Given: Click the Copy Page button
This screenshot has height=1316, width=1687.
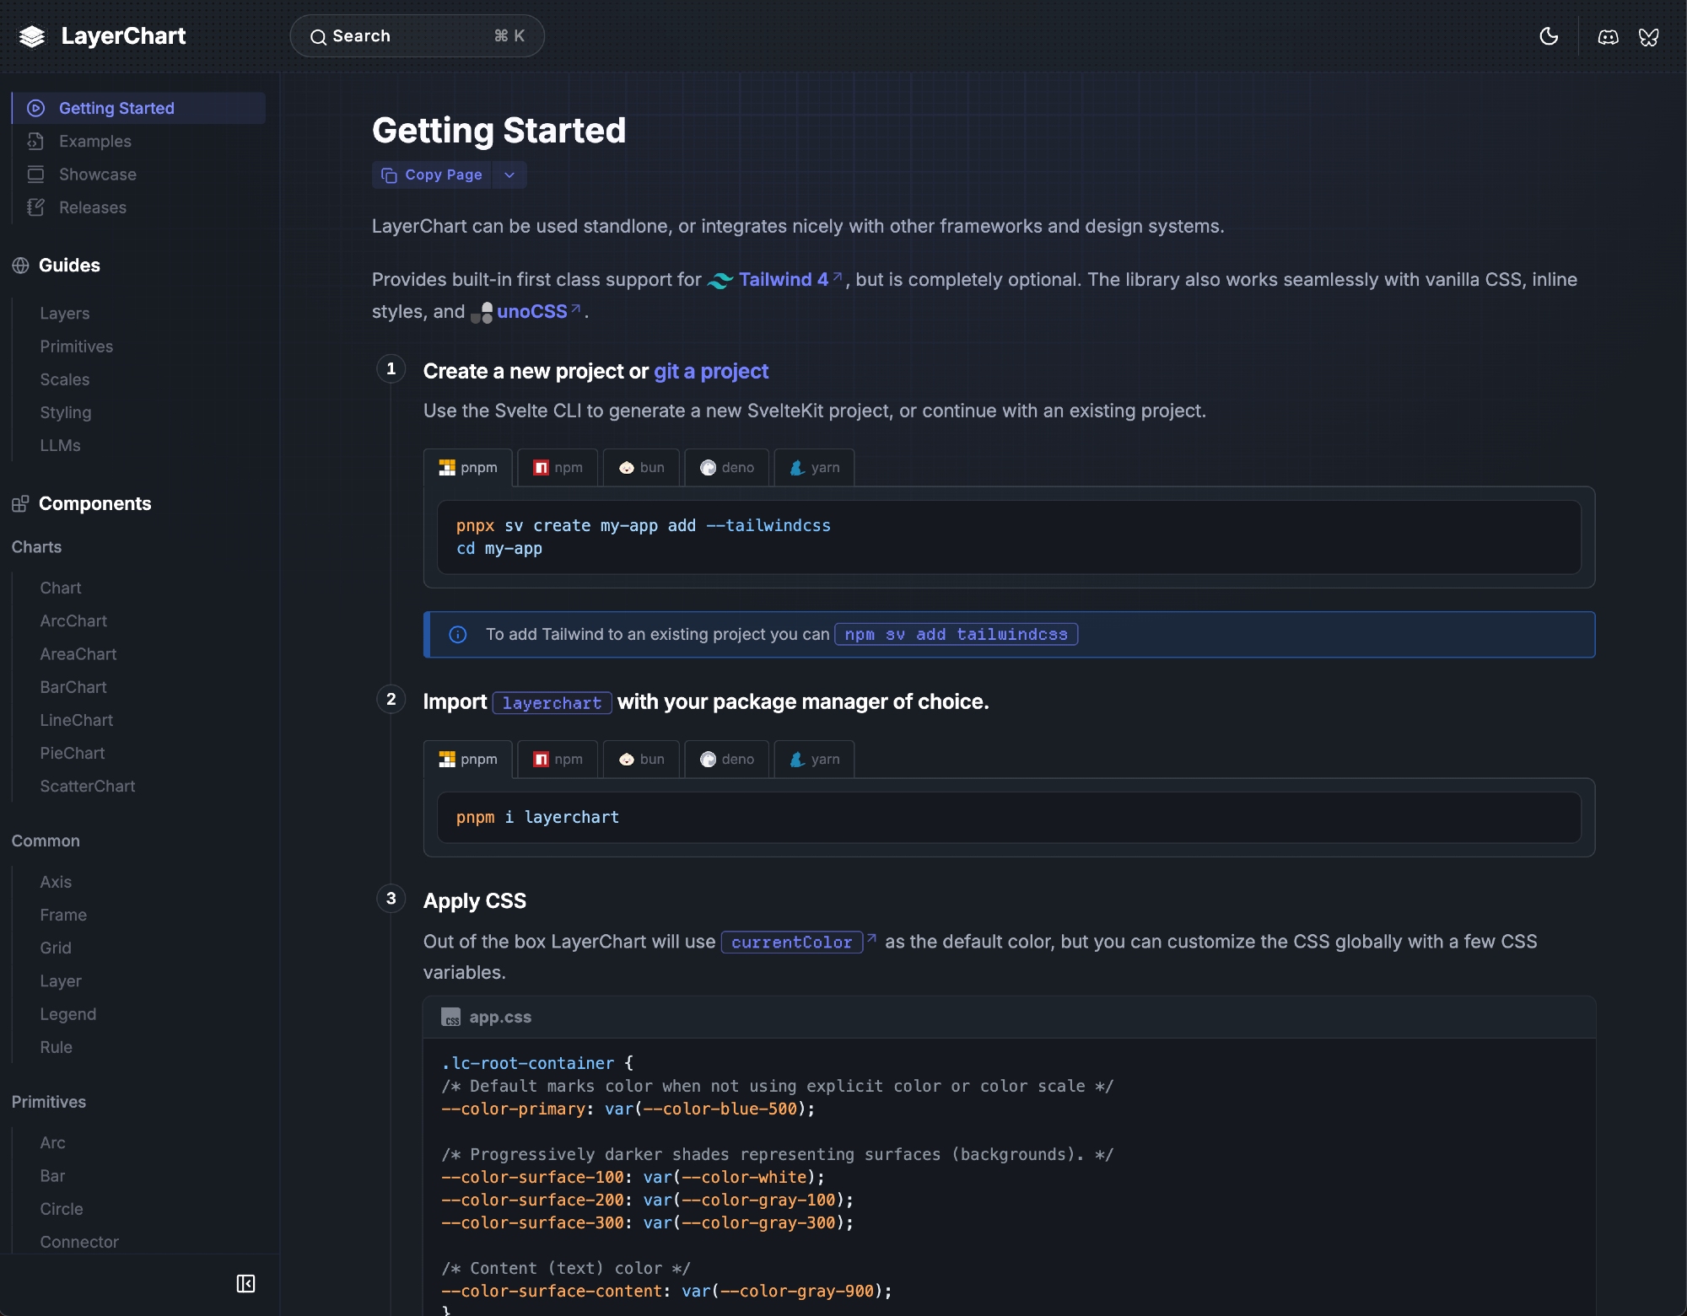Looking at the screenshot, I should pos(432,175).
